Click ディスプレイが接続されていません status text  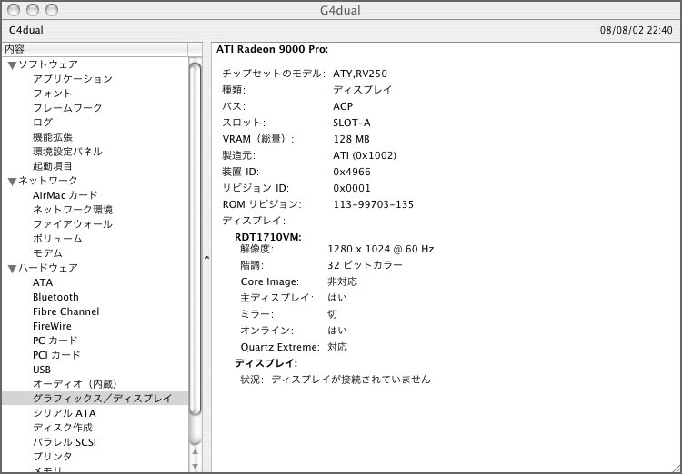[351, 380]
